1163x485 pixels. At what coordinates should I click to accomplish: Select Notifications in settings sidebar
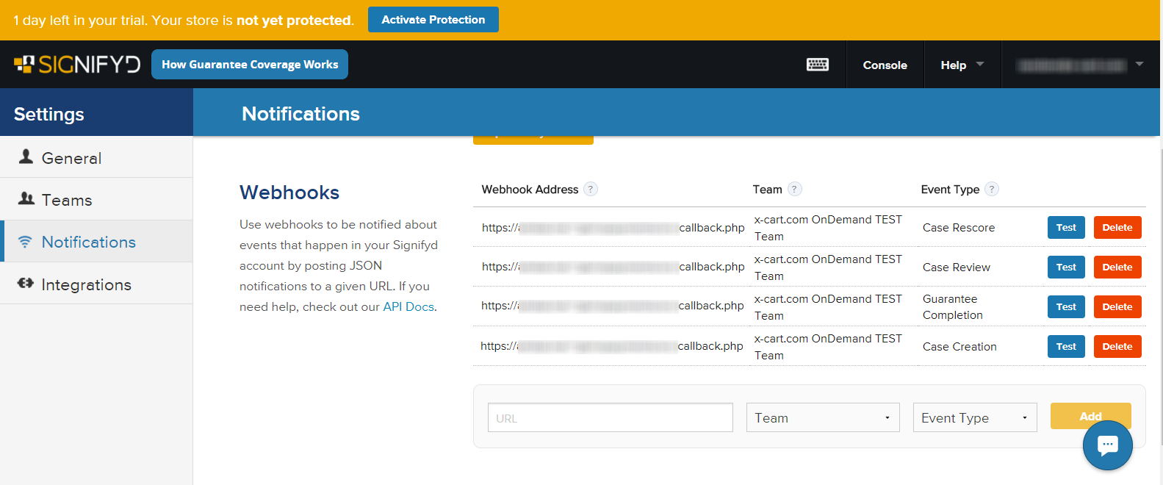click(96, 241)
